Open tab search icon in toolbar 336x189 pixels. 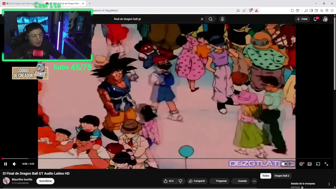(x=297, y=10)
